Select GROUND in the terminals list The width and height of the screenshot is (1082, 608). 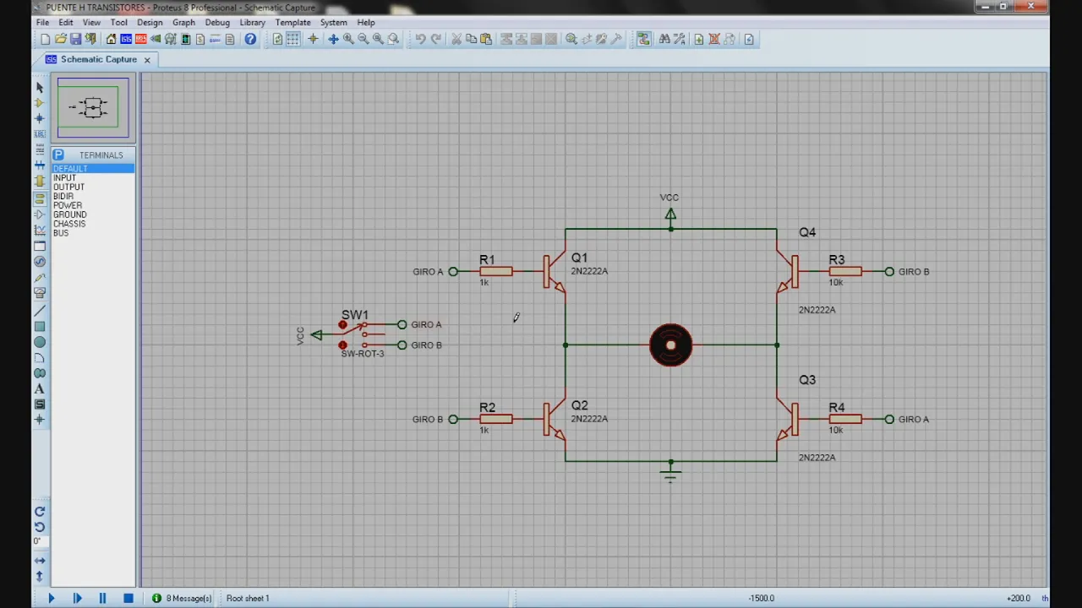(x=93, y=214)
